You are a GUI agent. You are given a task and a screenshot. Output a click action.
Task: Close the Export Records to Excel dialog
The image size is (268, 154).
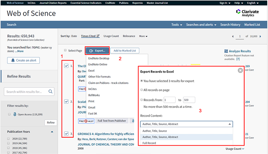240,70
